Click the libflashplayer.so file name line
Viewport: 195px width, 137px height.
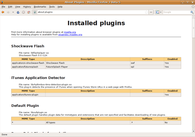click(x=34, y=53)
